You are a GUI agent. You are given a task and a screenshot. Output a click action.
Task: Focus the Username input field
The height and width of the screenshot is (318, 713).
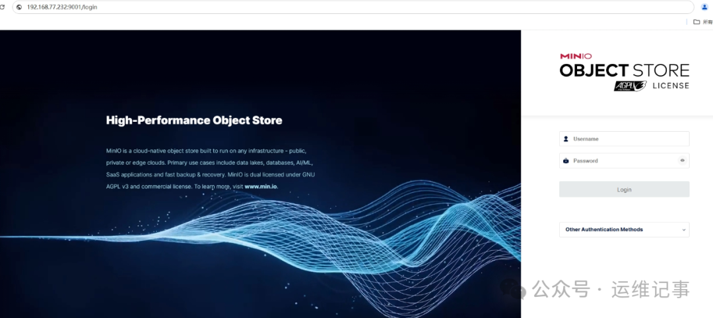pos(627,139)
